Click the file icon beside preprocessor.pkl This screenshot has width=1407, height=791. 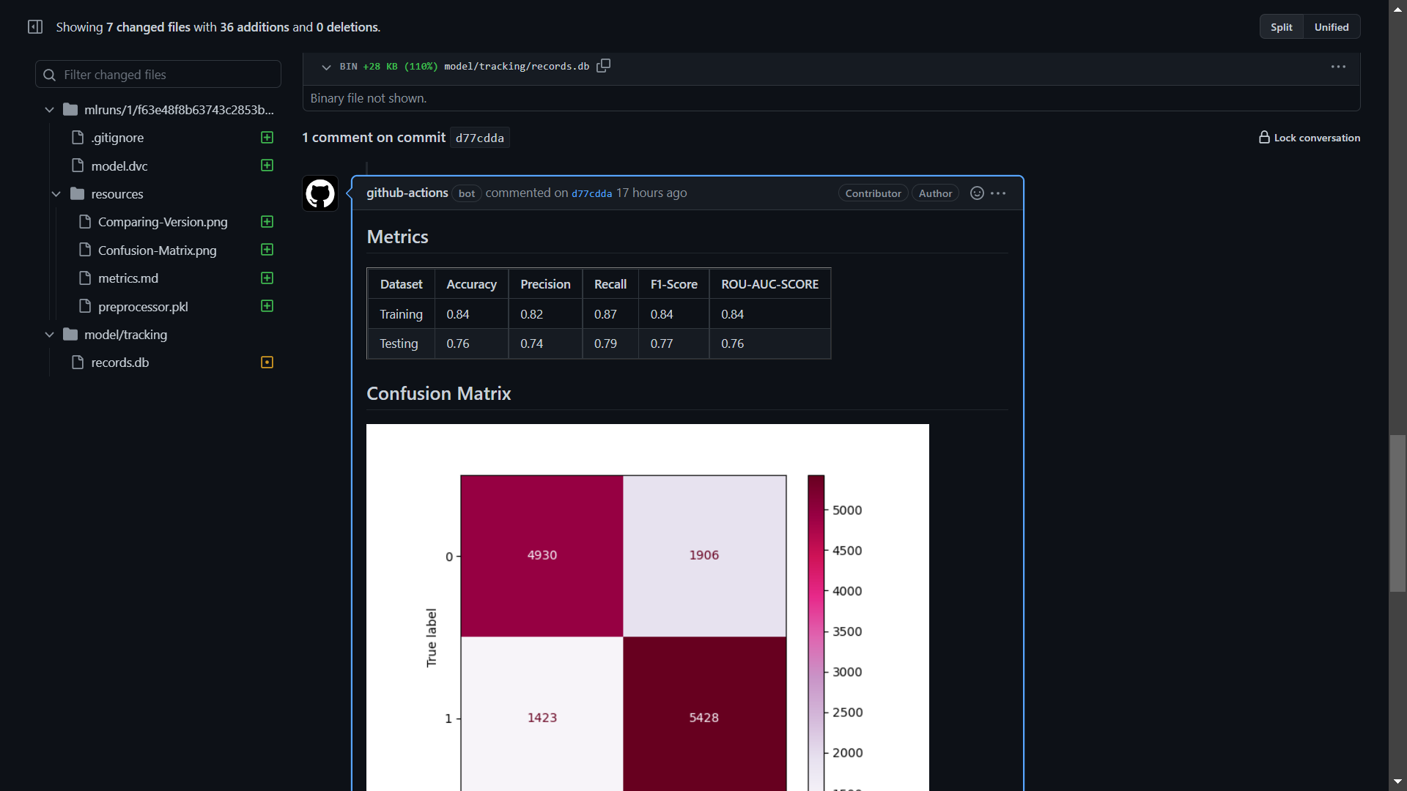(x=85, y=306)
